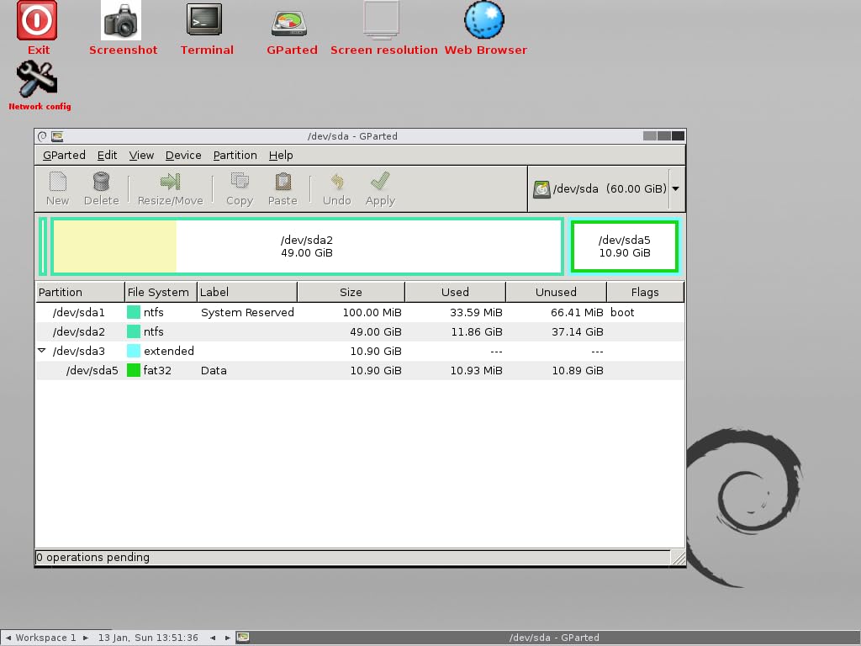This screenshot has height=646, width=861.
Task: Open the Device menu
Action: (182, 155)
